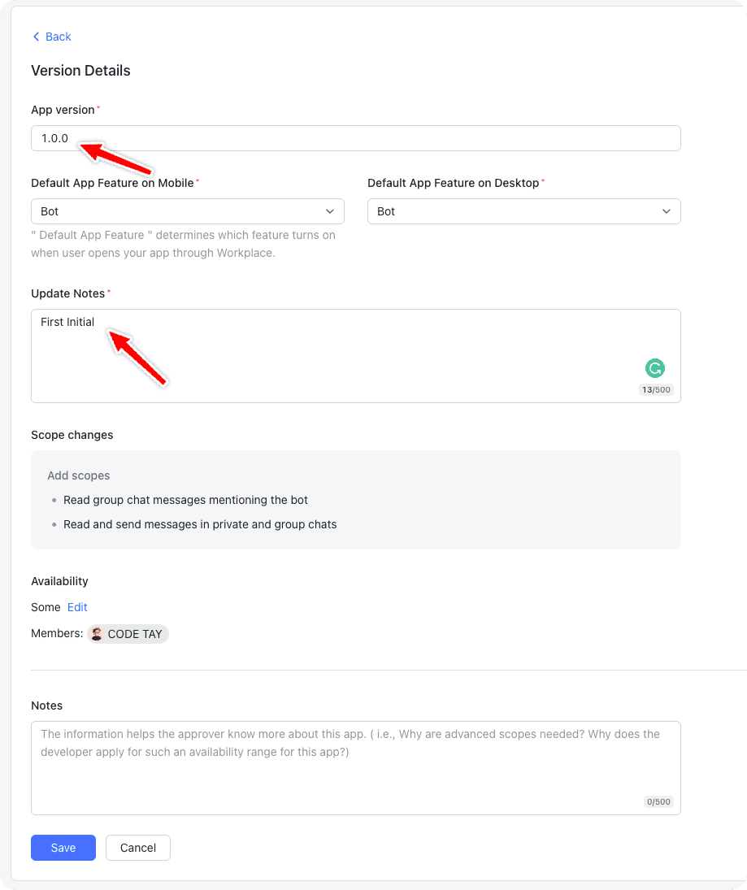The height and width of the screenshot is (890, 747).
Task: Open the Default App Feature on Desktop dropdown
Action: point(523,211)
